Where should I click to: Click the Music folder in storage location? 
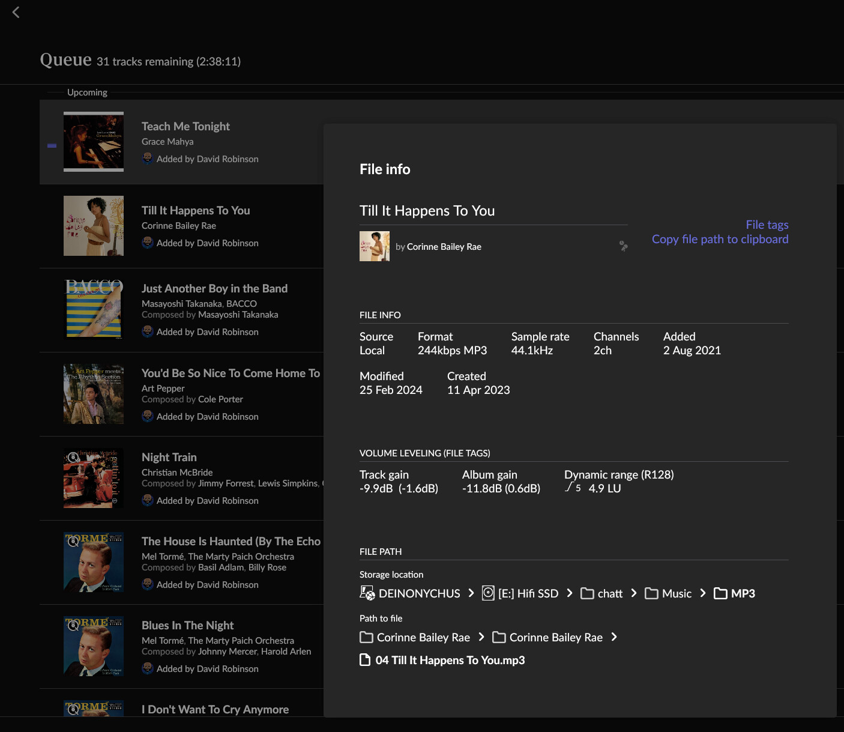[x=676, y=593]
